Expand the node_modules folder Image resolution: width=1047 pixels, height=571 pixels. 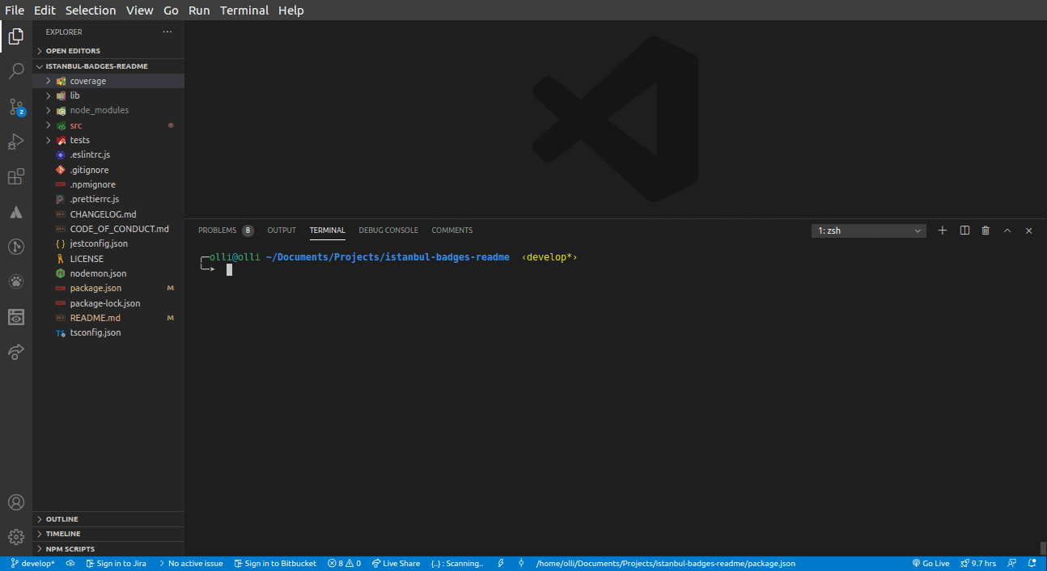[108, 110]
